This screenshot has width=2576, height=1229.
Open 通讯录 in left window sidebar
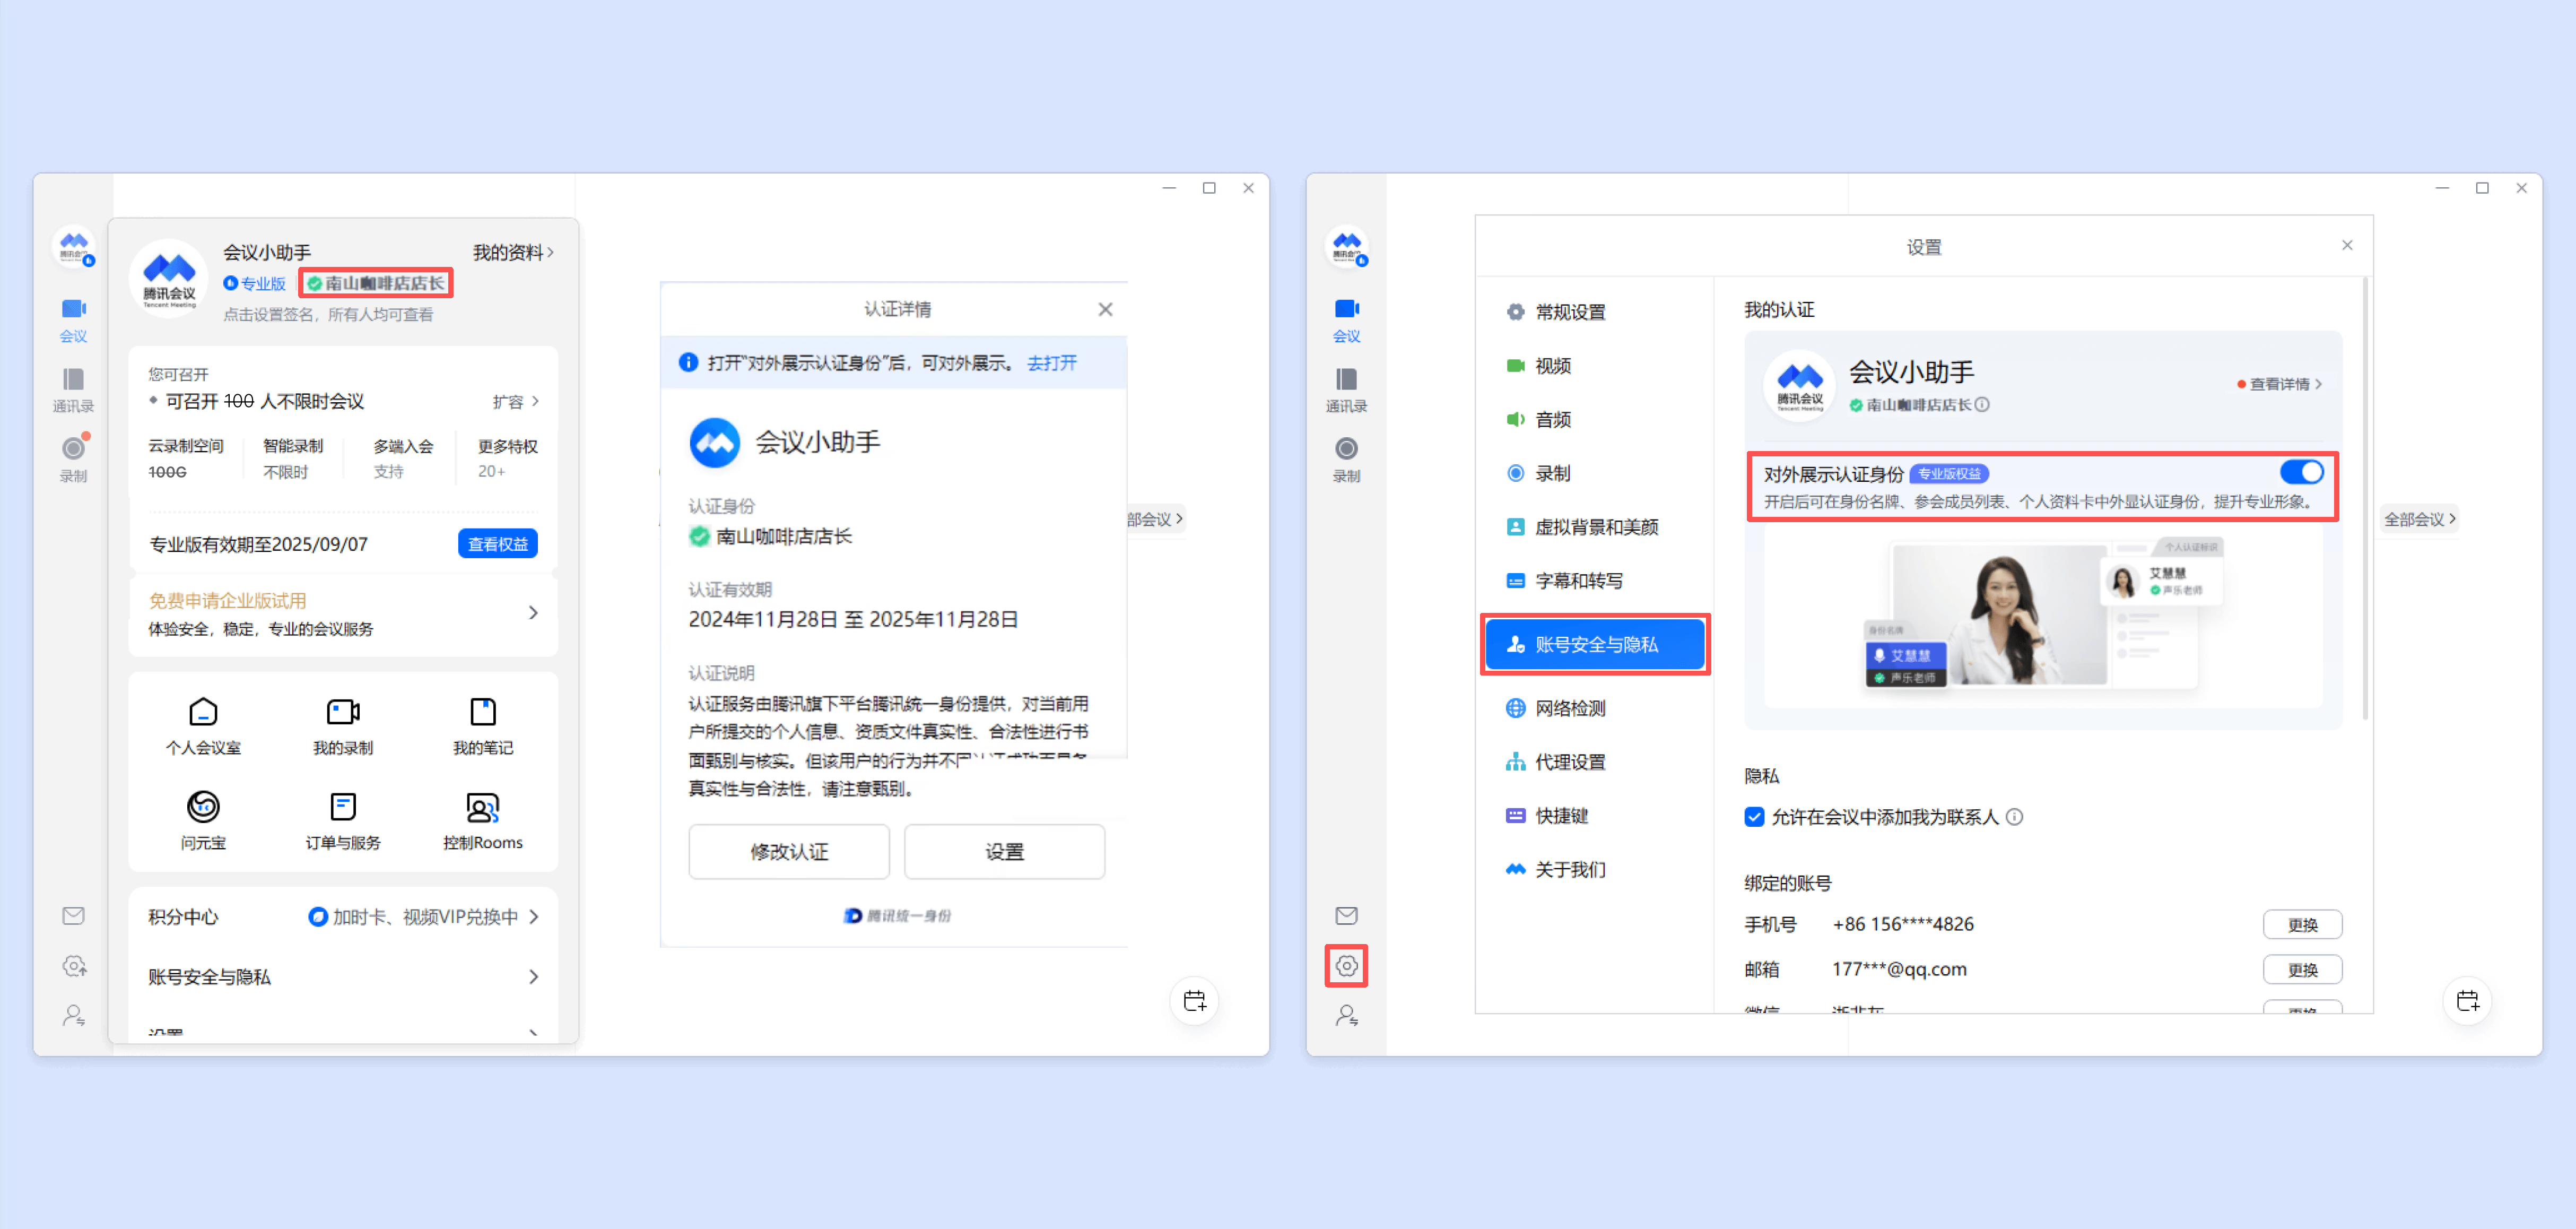[73, 390]
